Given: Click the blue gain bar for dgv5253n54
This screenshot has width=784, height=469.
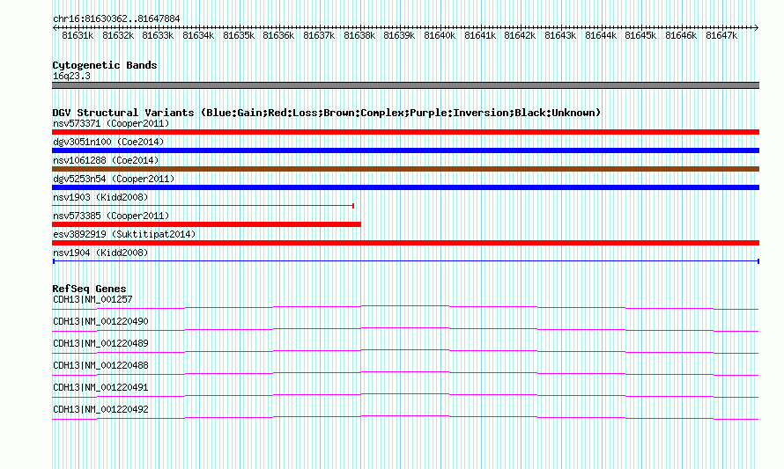Looking at the screenshot, I should click(x=405, y=187).
